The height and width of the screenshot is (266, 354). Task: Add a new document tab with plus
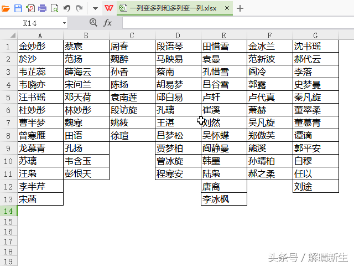240,8
